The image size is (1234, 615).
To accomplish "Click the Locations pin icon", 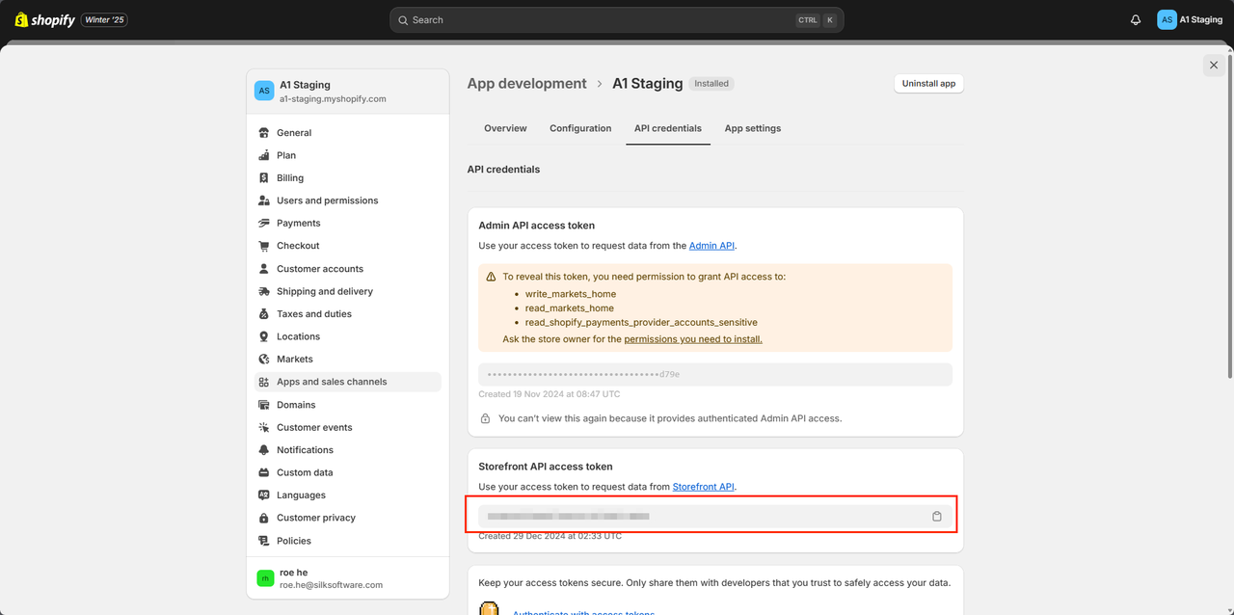I will (264, 336).
